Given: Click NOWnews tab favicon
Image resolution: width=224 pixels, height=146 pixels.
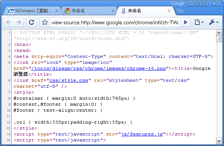Looking at the screenshot, I should click(11, 11).
